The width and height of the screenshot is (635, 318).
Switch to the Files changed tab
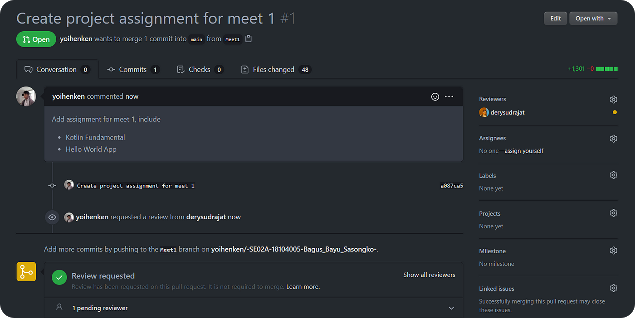click(x=276, y=69)
